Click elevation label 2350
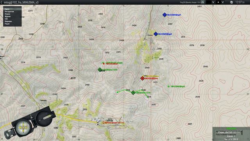The width and height of the screenshot is (250, 141). click(x=80, y=27)
